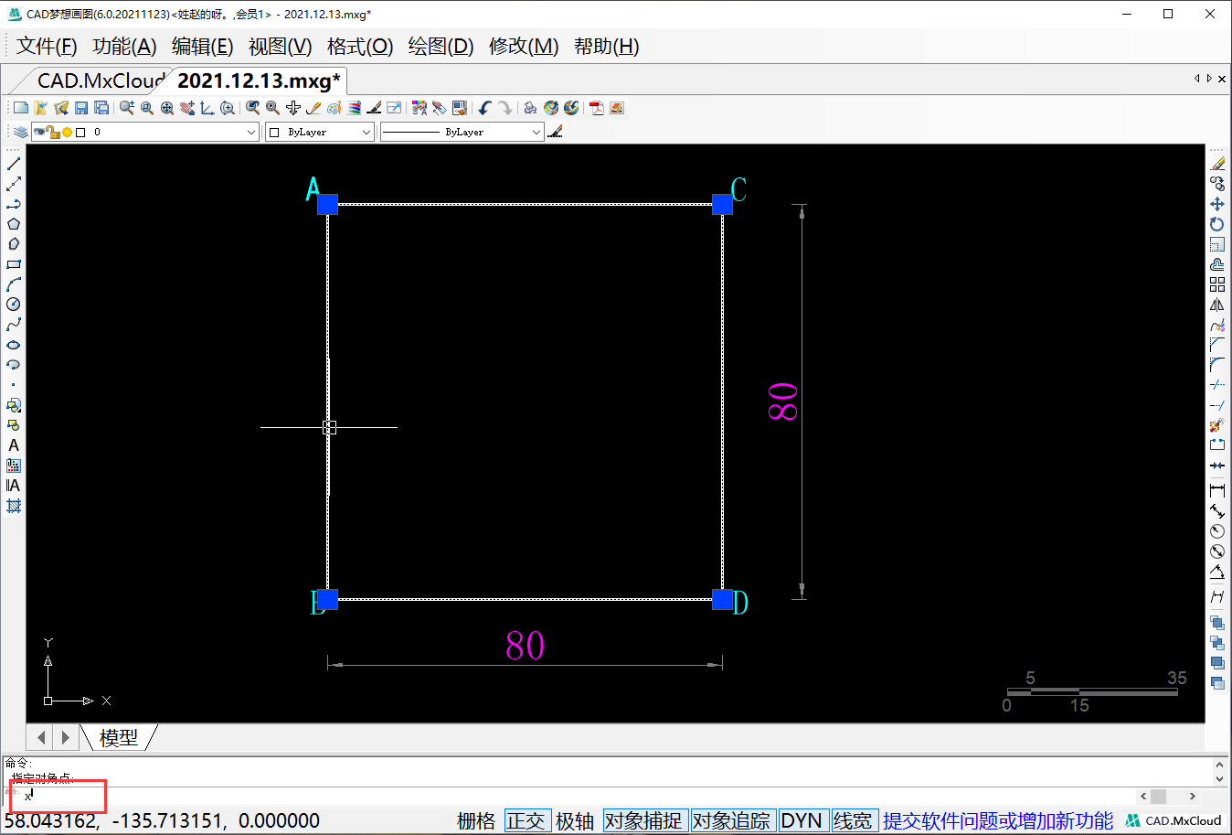Viewport: 1232px width, 835px height.
Task: Select the Arc drawing tool
Action: click(14, 284)
